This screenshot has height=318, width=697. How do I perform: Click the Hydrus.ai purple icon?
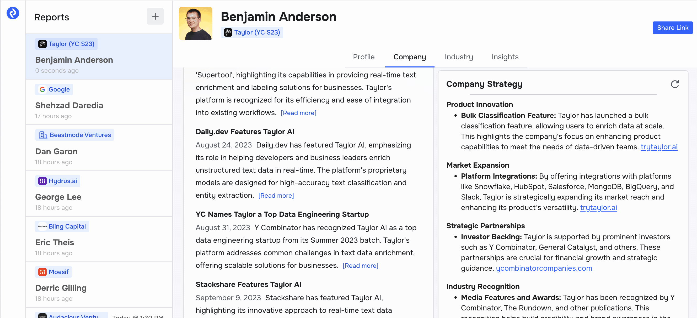42,181
